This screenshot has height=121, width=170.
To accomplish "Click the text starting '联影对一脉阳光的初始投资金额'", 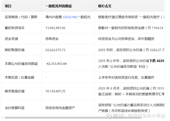I will [x=131, y=28].
